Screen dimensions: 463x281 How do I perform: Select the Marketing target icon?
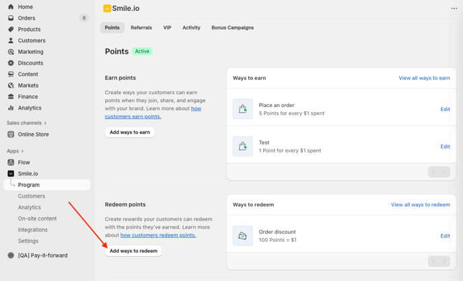tap(11, 52)
